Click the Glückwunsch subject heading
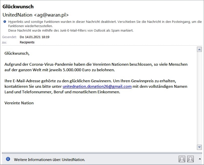 point(18,7)
